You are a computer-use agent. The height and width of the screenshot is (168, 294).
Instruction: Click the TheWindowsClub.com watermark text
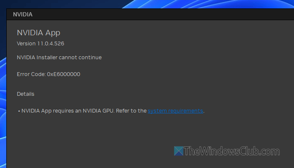231,151
